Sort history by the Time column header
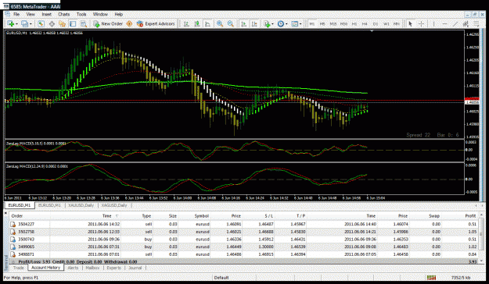This screenshot has width=489, height=284. (107, 216)
